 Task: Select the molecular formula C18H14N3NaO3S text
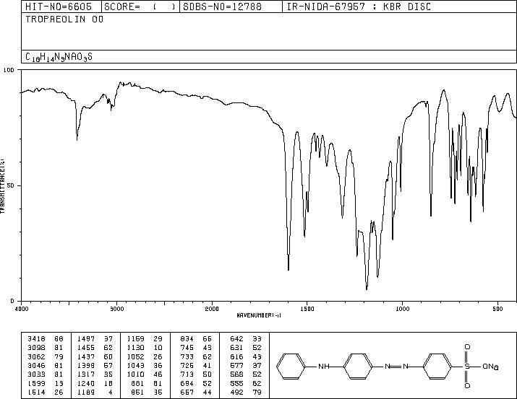[x=59, y=57]
